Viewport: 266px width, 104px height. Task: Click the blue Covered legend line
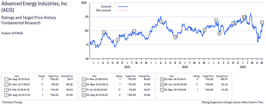[123, 7]
